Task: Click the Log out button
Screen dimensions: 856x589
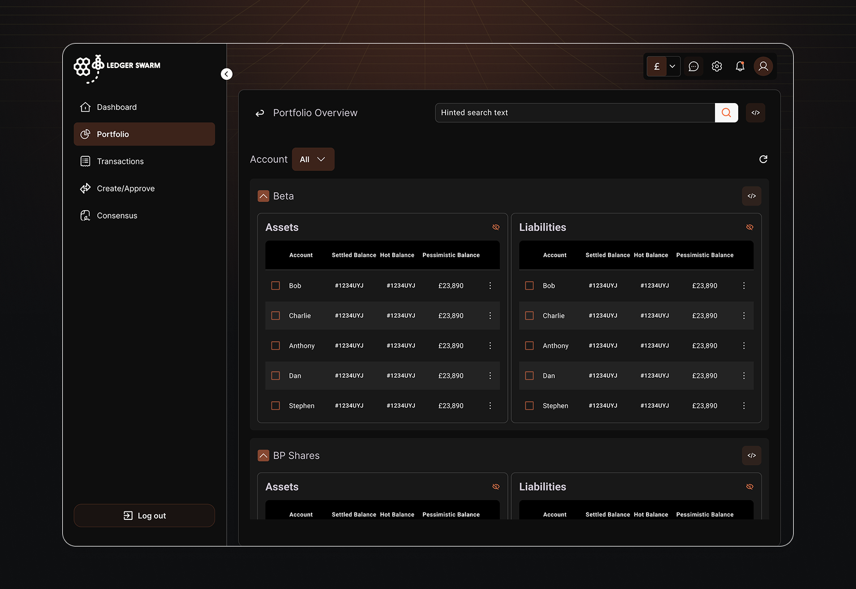Action: [144, 515]
